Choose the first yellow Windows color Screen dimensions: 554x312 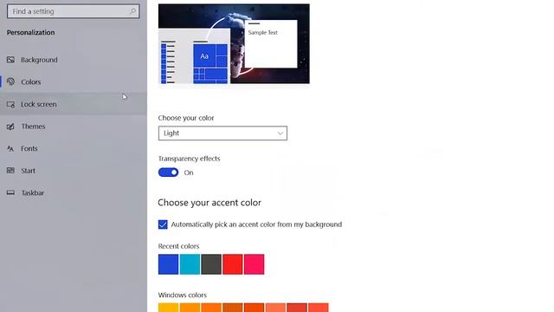click(x=168, y=308)
